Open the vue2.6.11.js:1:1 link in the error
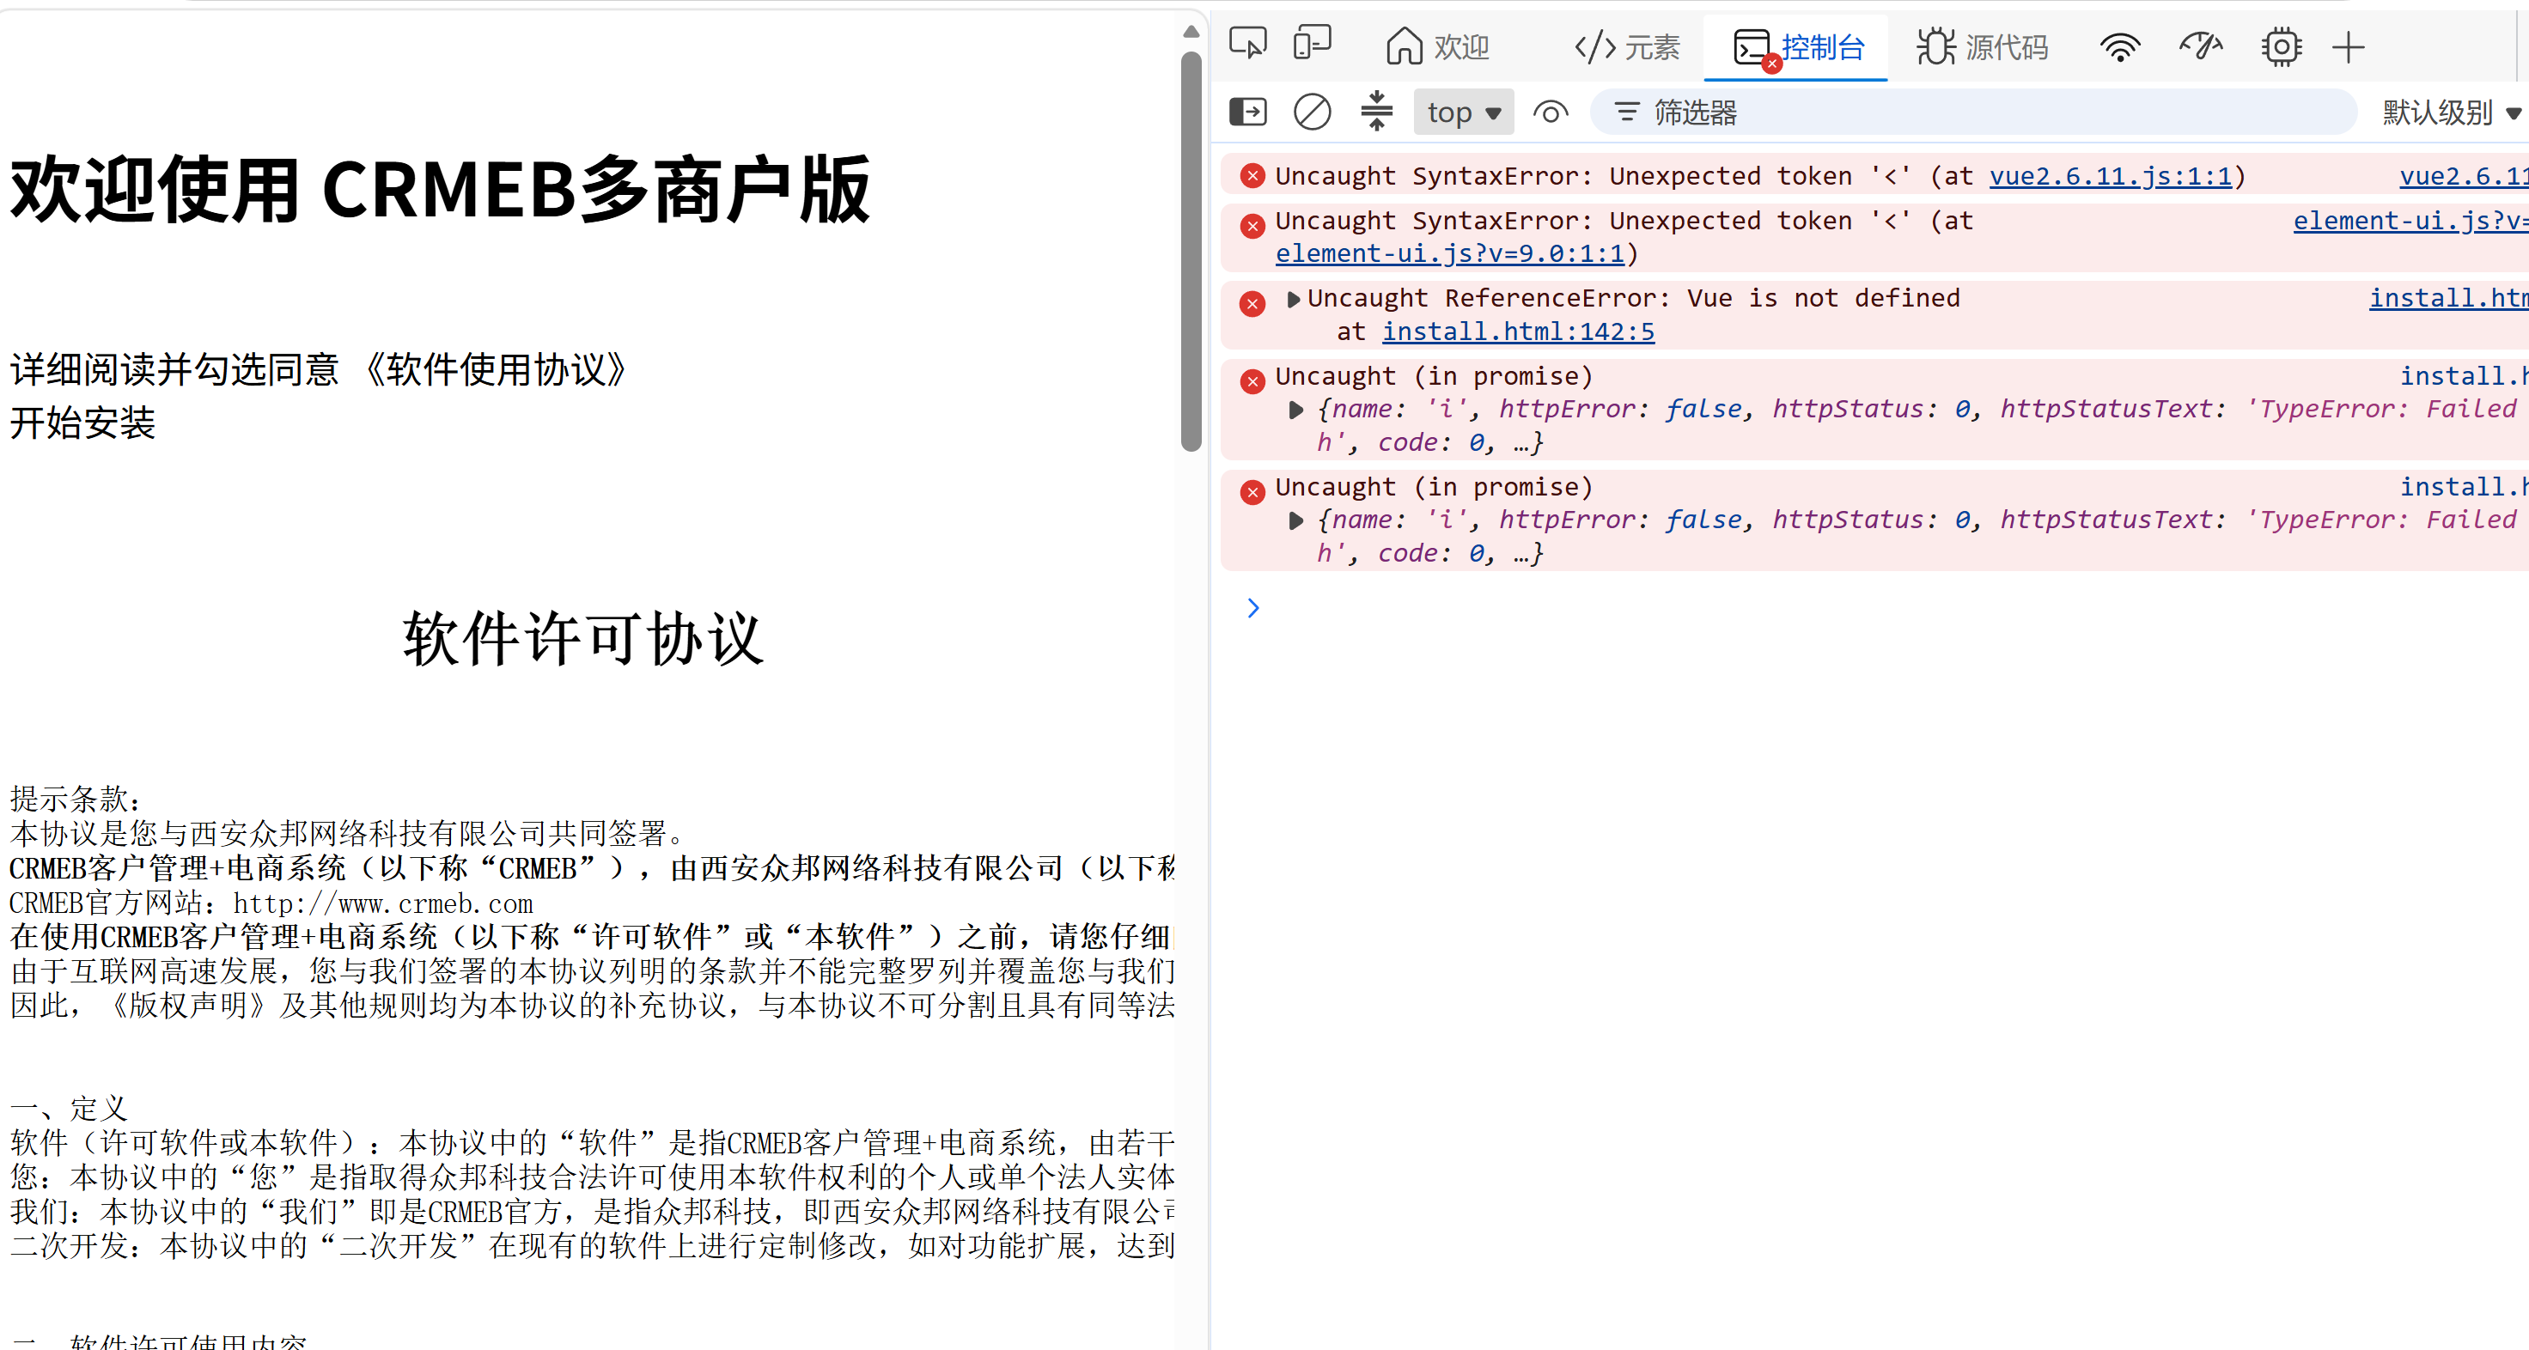 2111,175
